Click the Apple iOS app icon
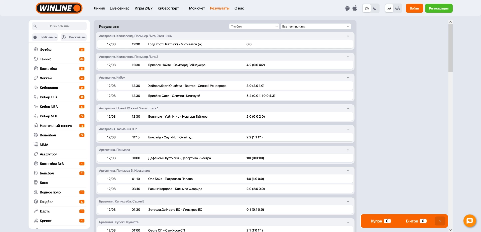The width and height of the screenshot is (481, 232). [x=355, y=8]
